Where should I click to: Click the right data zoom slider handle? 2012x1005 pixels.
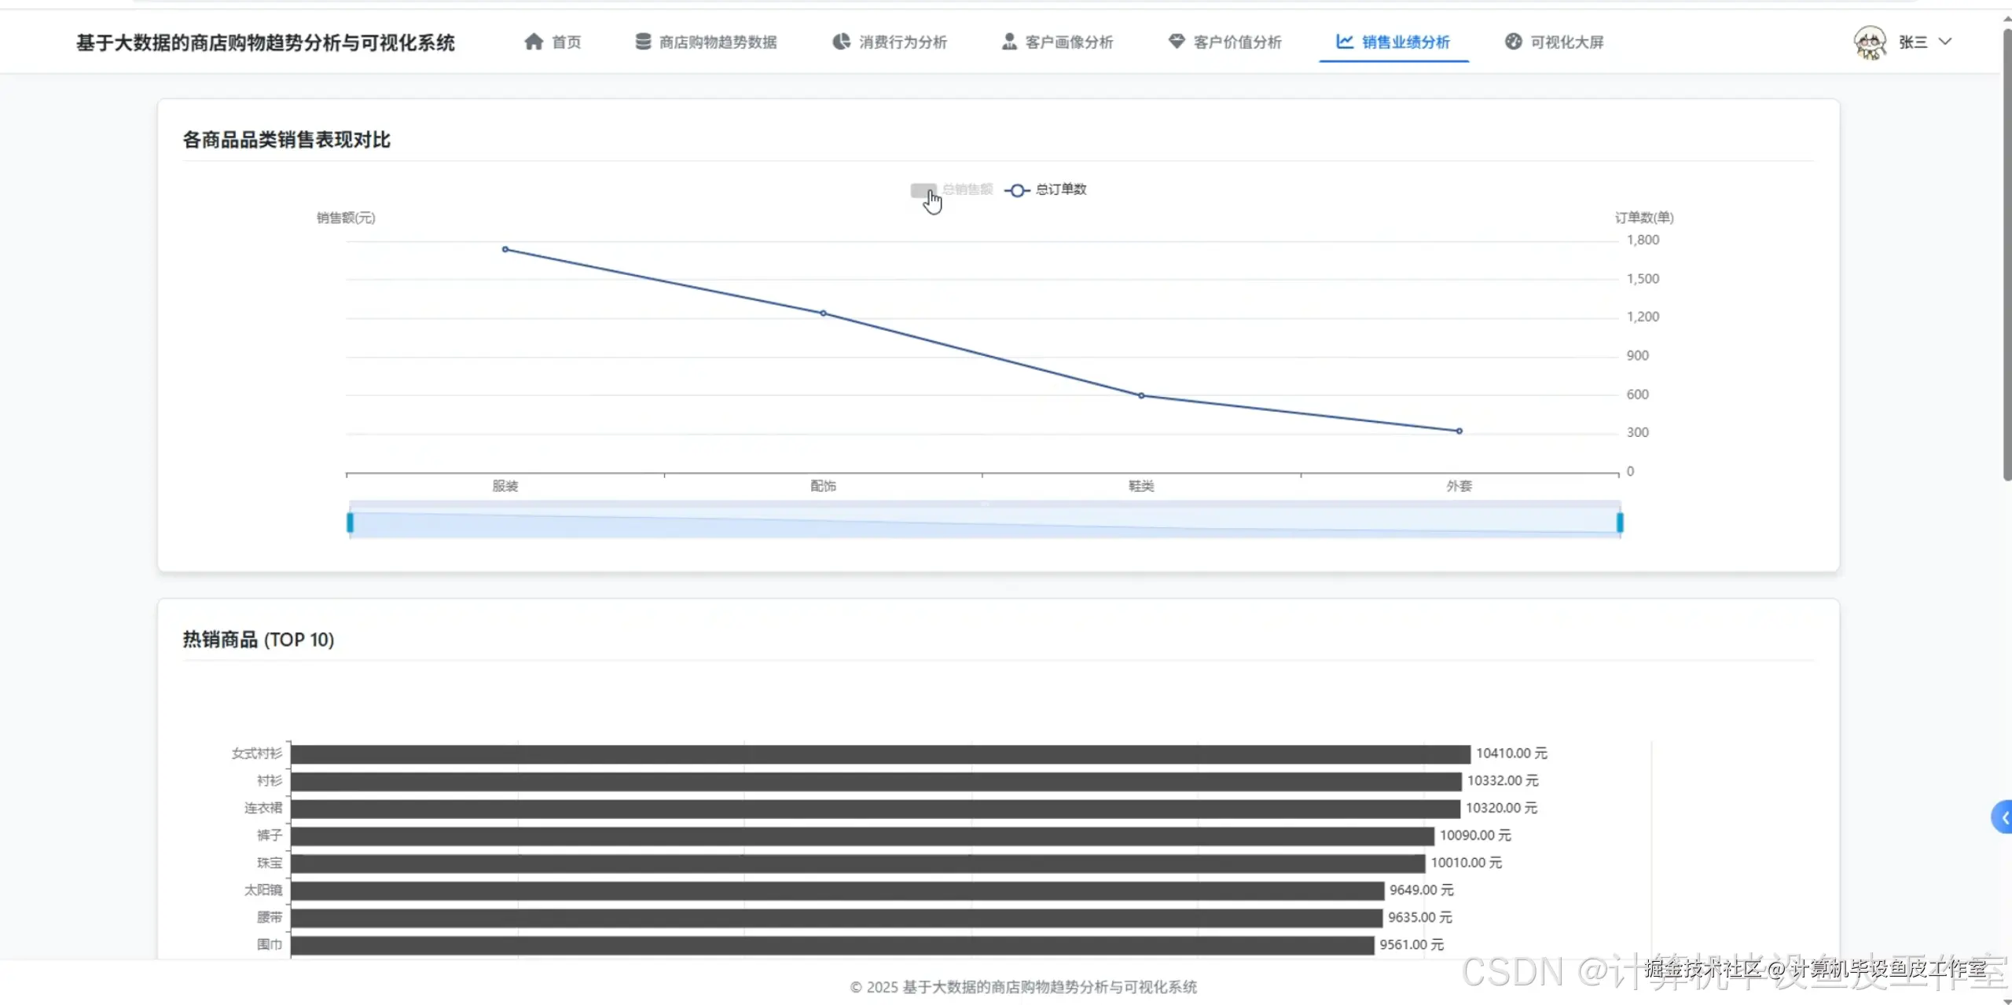tap(1620, 523)
